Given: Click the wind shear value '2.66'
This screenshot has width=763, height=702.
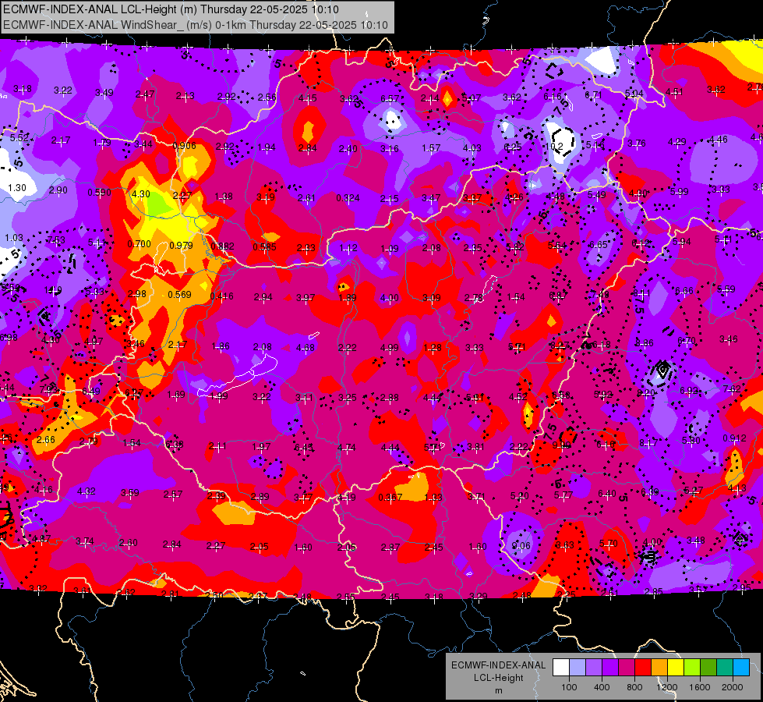Looking at the screenshot, I should coord(46,439).
